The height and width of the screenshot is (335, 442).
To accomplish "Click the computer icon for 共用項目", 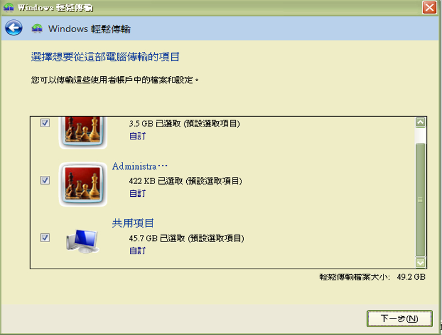I will coord(82,241).
